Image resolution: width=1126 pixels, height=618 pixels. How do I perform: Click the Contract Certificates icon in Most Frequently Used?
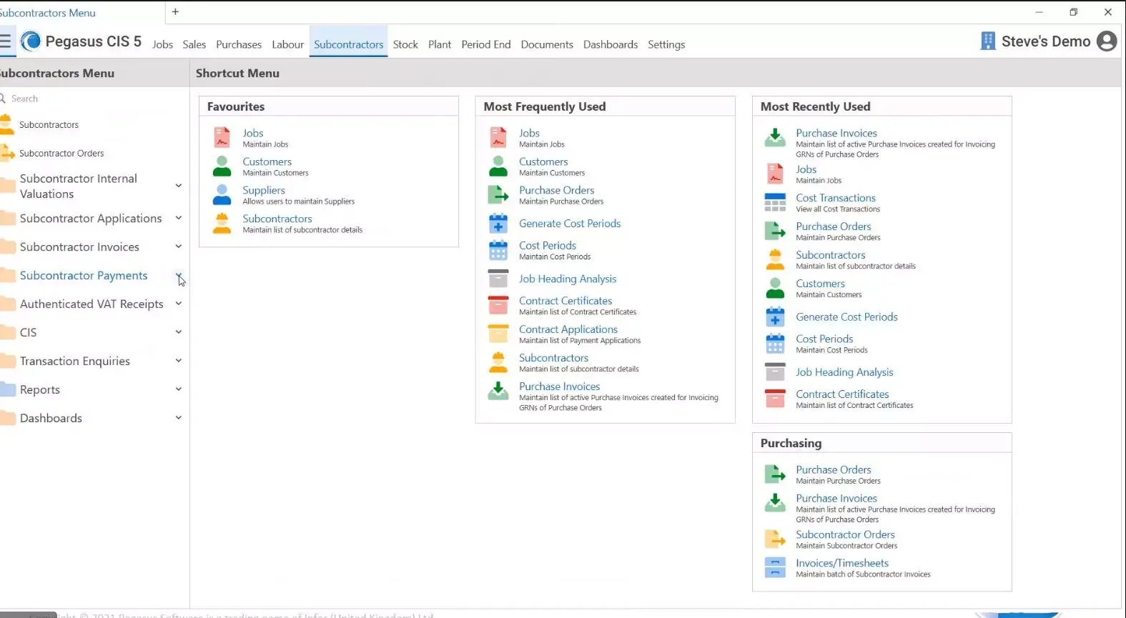coord(498,306)
